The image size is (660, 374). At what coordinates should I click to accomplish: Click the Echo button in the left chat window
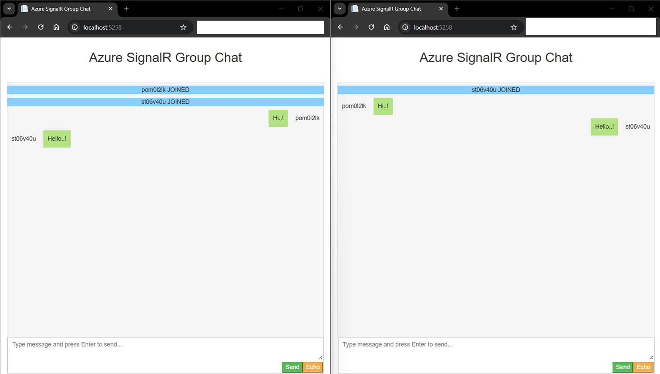(313, 367)
